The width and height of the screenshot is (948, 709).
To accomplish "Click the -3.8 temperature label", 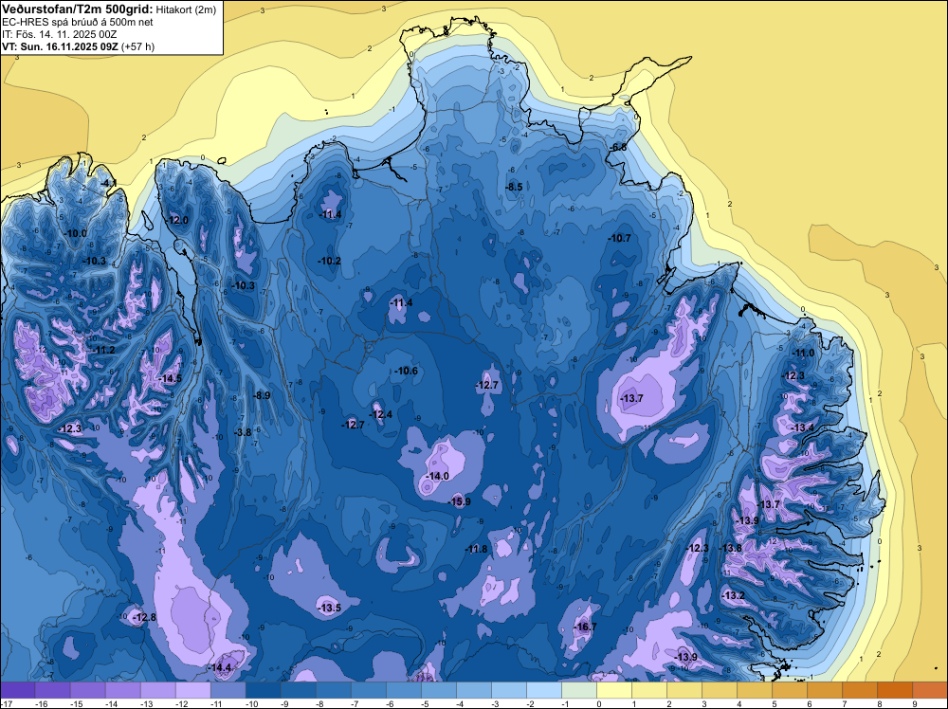I will pos(243,432).
